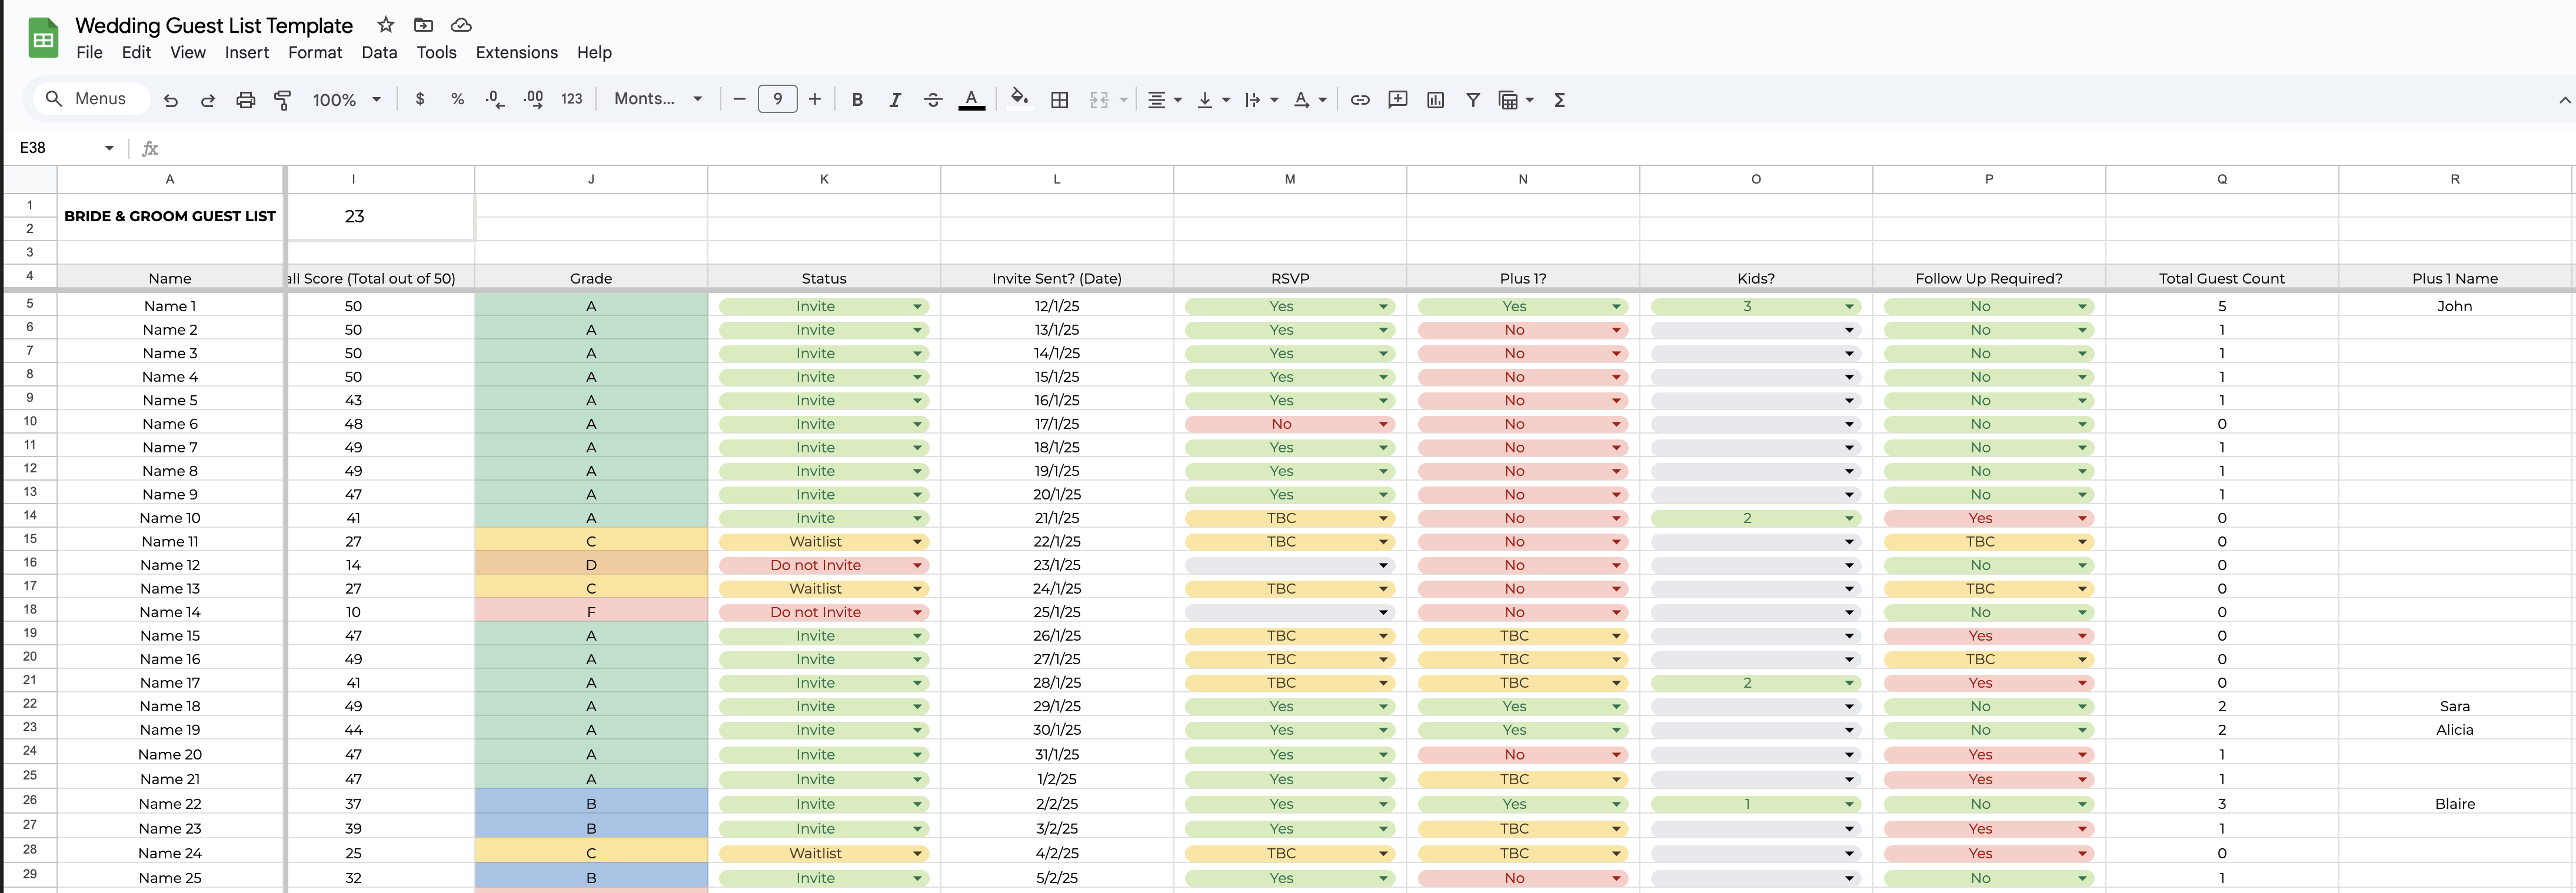Image resolution: width=2576 pixels, height=893 pixels.
Task: Click the Functions (Σ) icon
Action: (x=1559, y=99)
